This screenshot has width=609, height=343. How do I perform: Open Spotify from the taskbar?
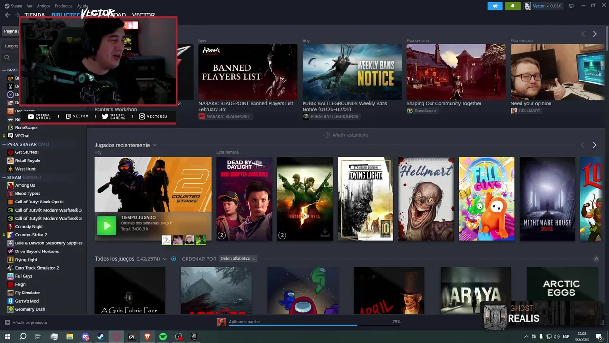coord(163,337)
